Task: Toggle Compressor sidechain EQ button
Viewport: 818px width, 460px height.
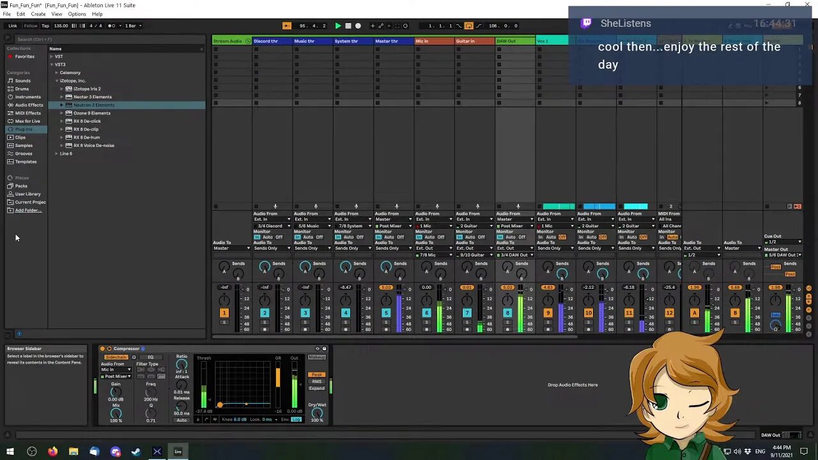Action: pos(151,357)
